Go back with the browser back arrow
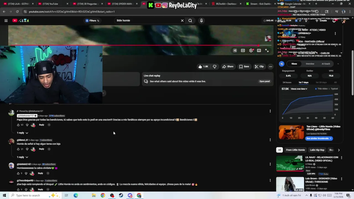 coord(4,12)
